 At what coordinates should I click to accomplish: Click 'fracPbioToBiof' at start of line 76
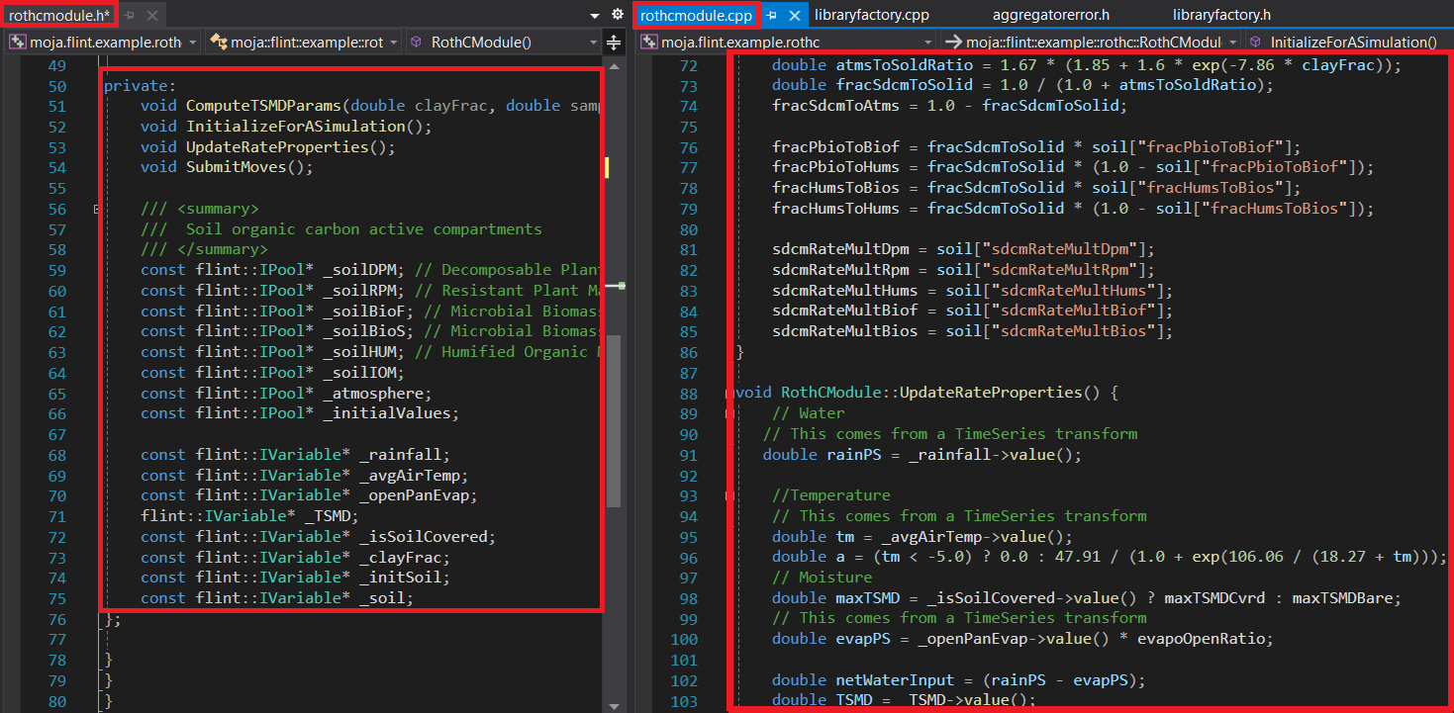tap(836, 147)
